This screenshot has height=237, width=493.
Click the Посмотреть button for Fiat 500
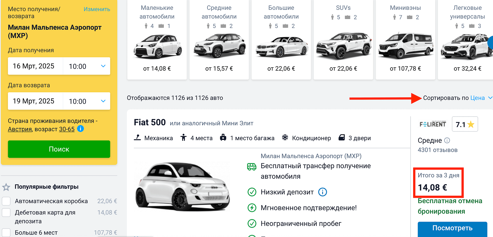pyautogui.click(x=452, y=228)
